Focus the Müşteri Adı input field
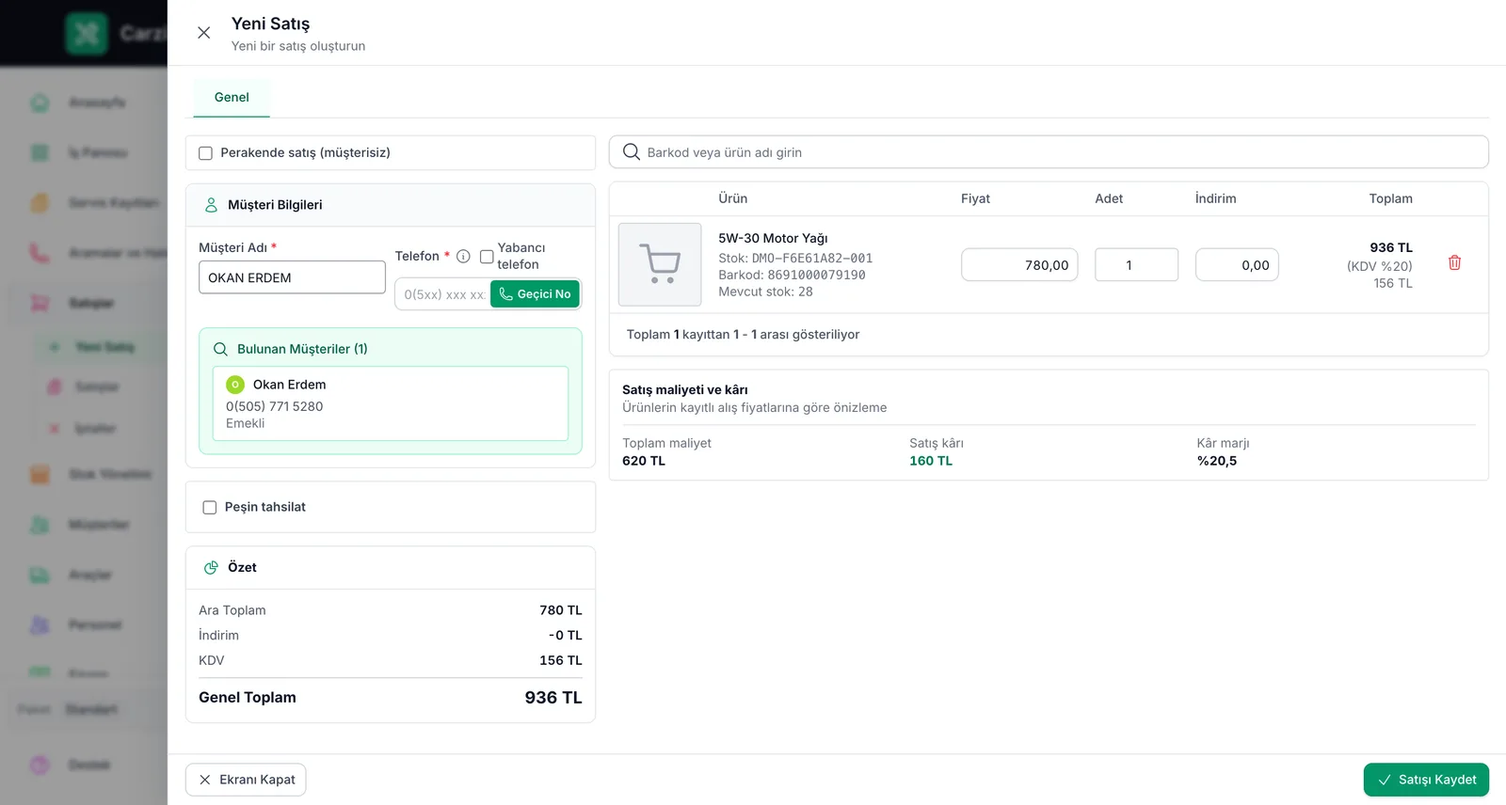The image size is (1506, 805). pos(292,277)
